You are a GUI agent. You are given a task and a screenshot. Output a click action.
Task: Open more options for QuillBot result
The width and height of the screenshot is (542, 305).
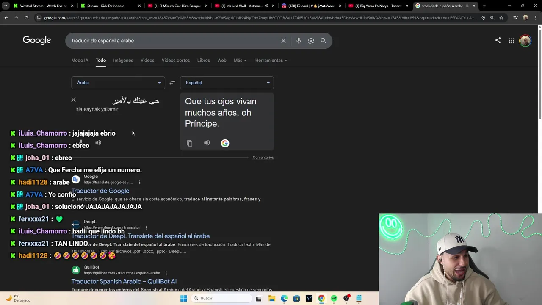166,273
